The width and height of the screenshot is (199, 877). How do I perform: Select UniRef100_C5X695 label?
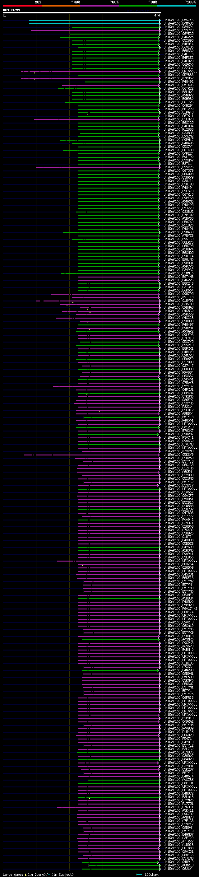[x=178, y=40]
